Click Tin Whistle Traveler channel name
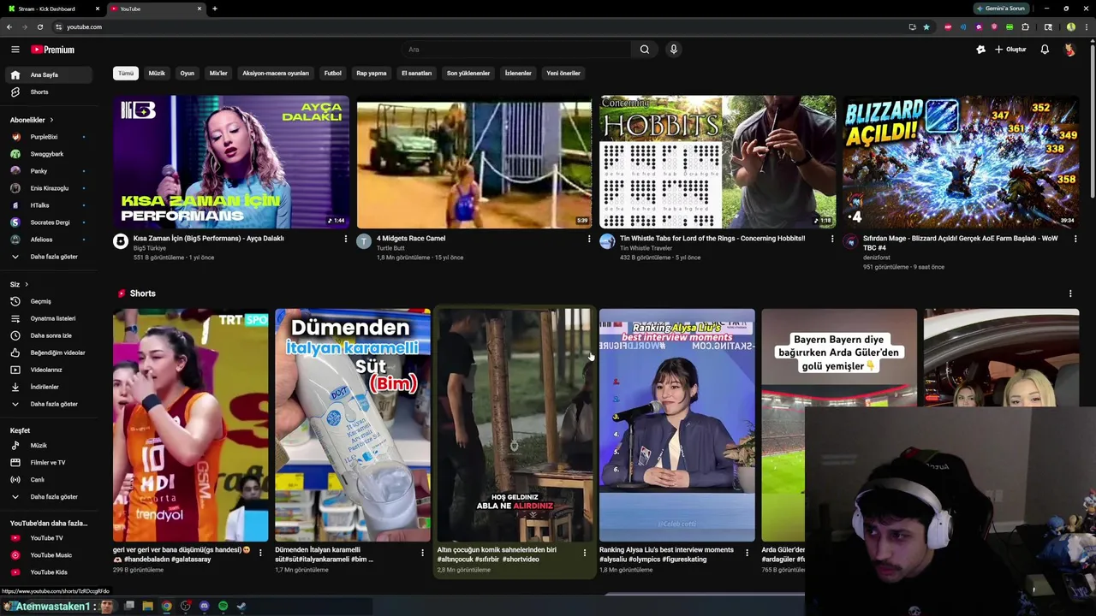 pos(646,248)
